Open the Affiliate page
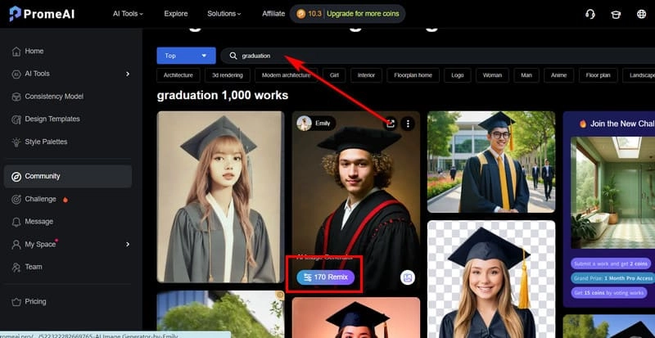The height and width of the screenshot is (338, 655). point(273,14)
